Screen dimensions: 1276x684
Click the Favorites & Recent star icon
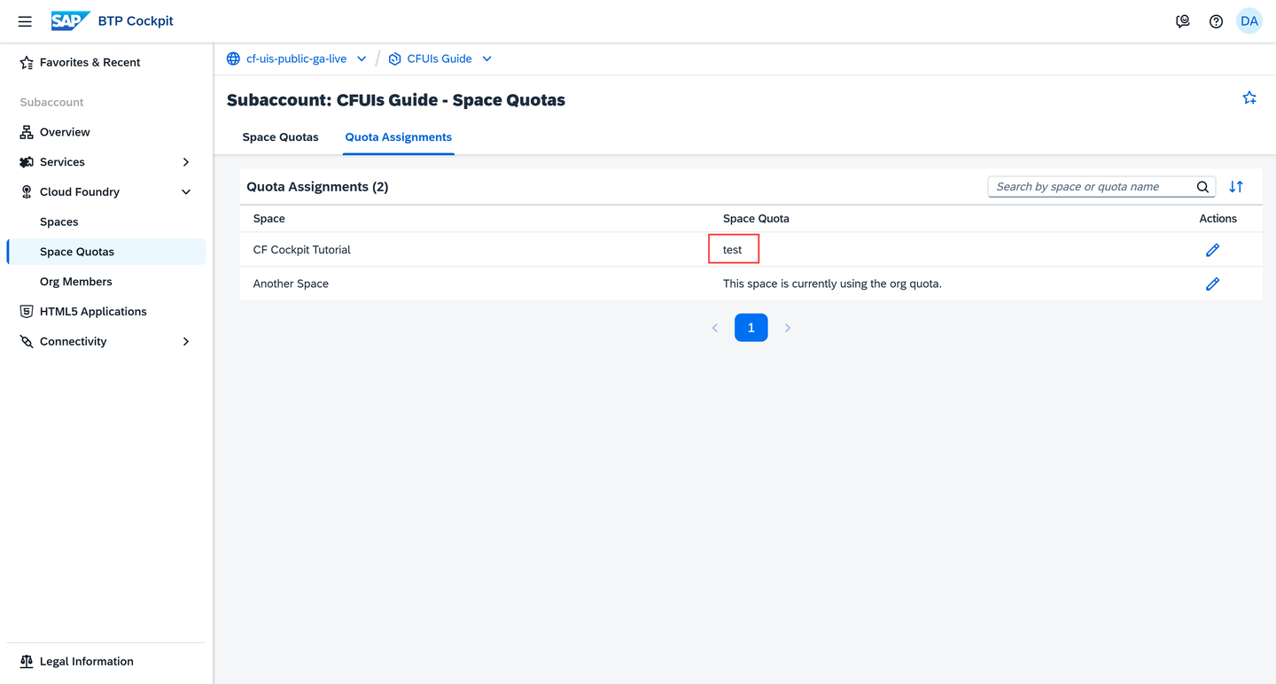point(27,63)
